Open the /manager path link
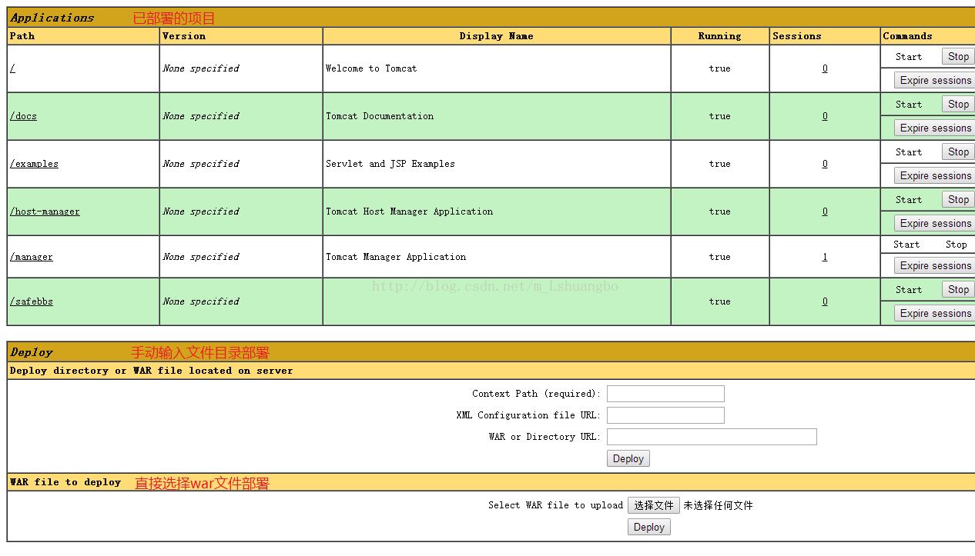 [32, 257]
